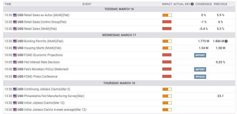Click the PREVIOUS column header
237x114 pixels.
coord(221,4)
